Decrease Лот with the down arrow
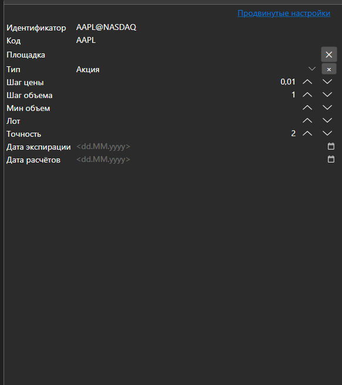The width and height of the screenshot is (342, 385). coord(327,120)
